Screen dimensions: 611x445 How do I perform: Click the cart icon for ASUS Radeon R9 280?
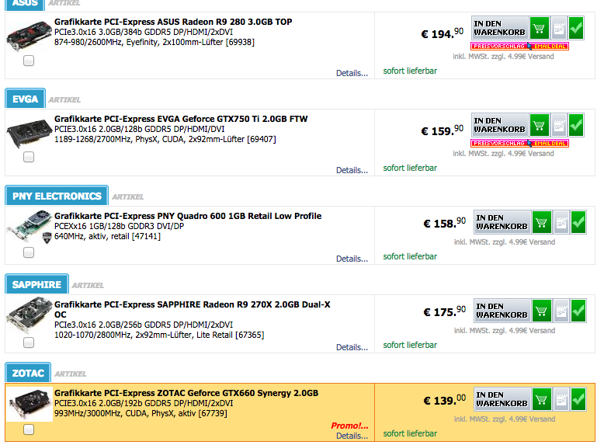(x=541, y=29)
